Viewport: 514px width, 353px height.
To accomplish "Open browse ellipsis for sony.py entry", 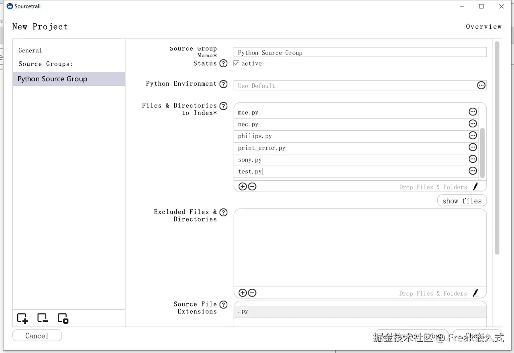I will pos(473,159).
